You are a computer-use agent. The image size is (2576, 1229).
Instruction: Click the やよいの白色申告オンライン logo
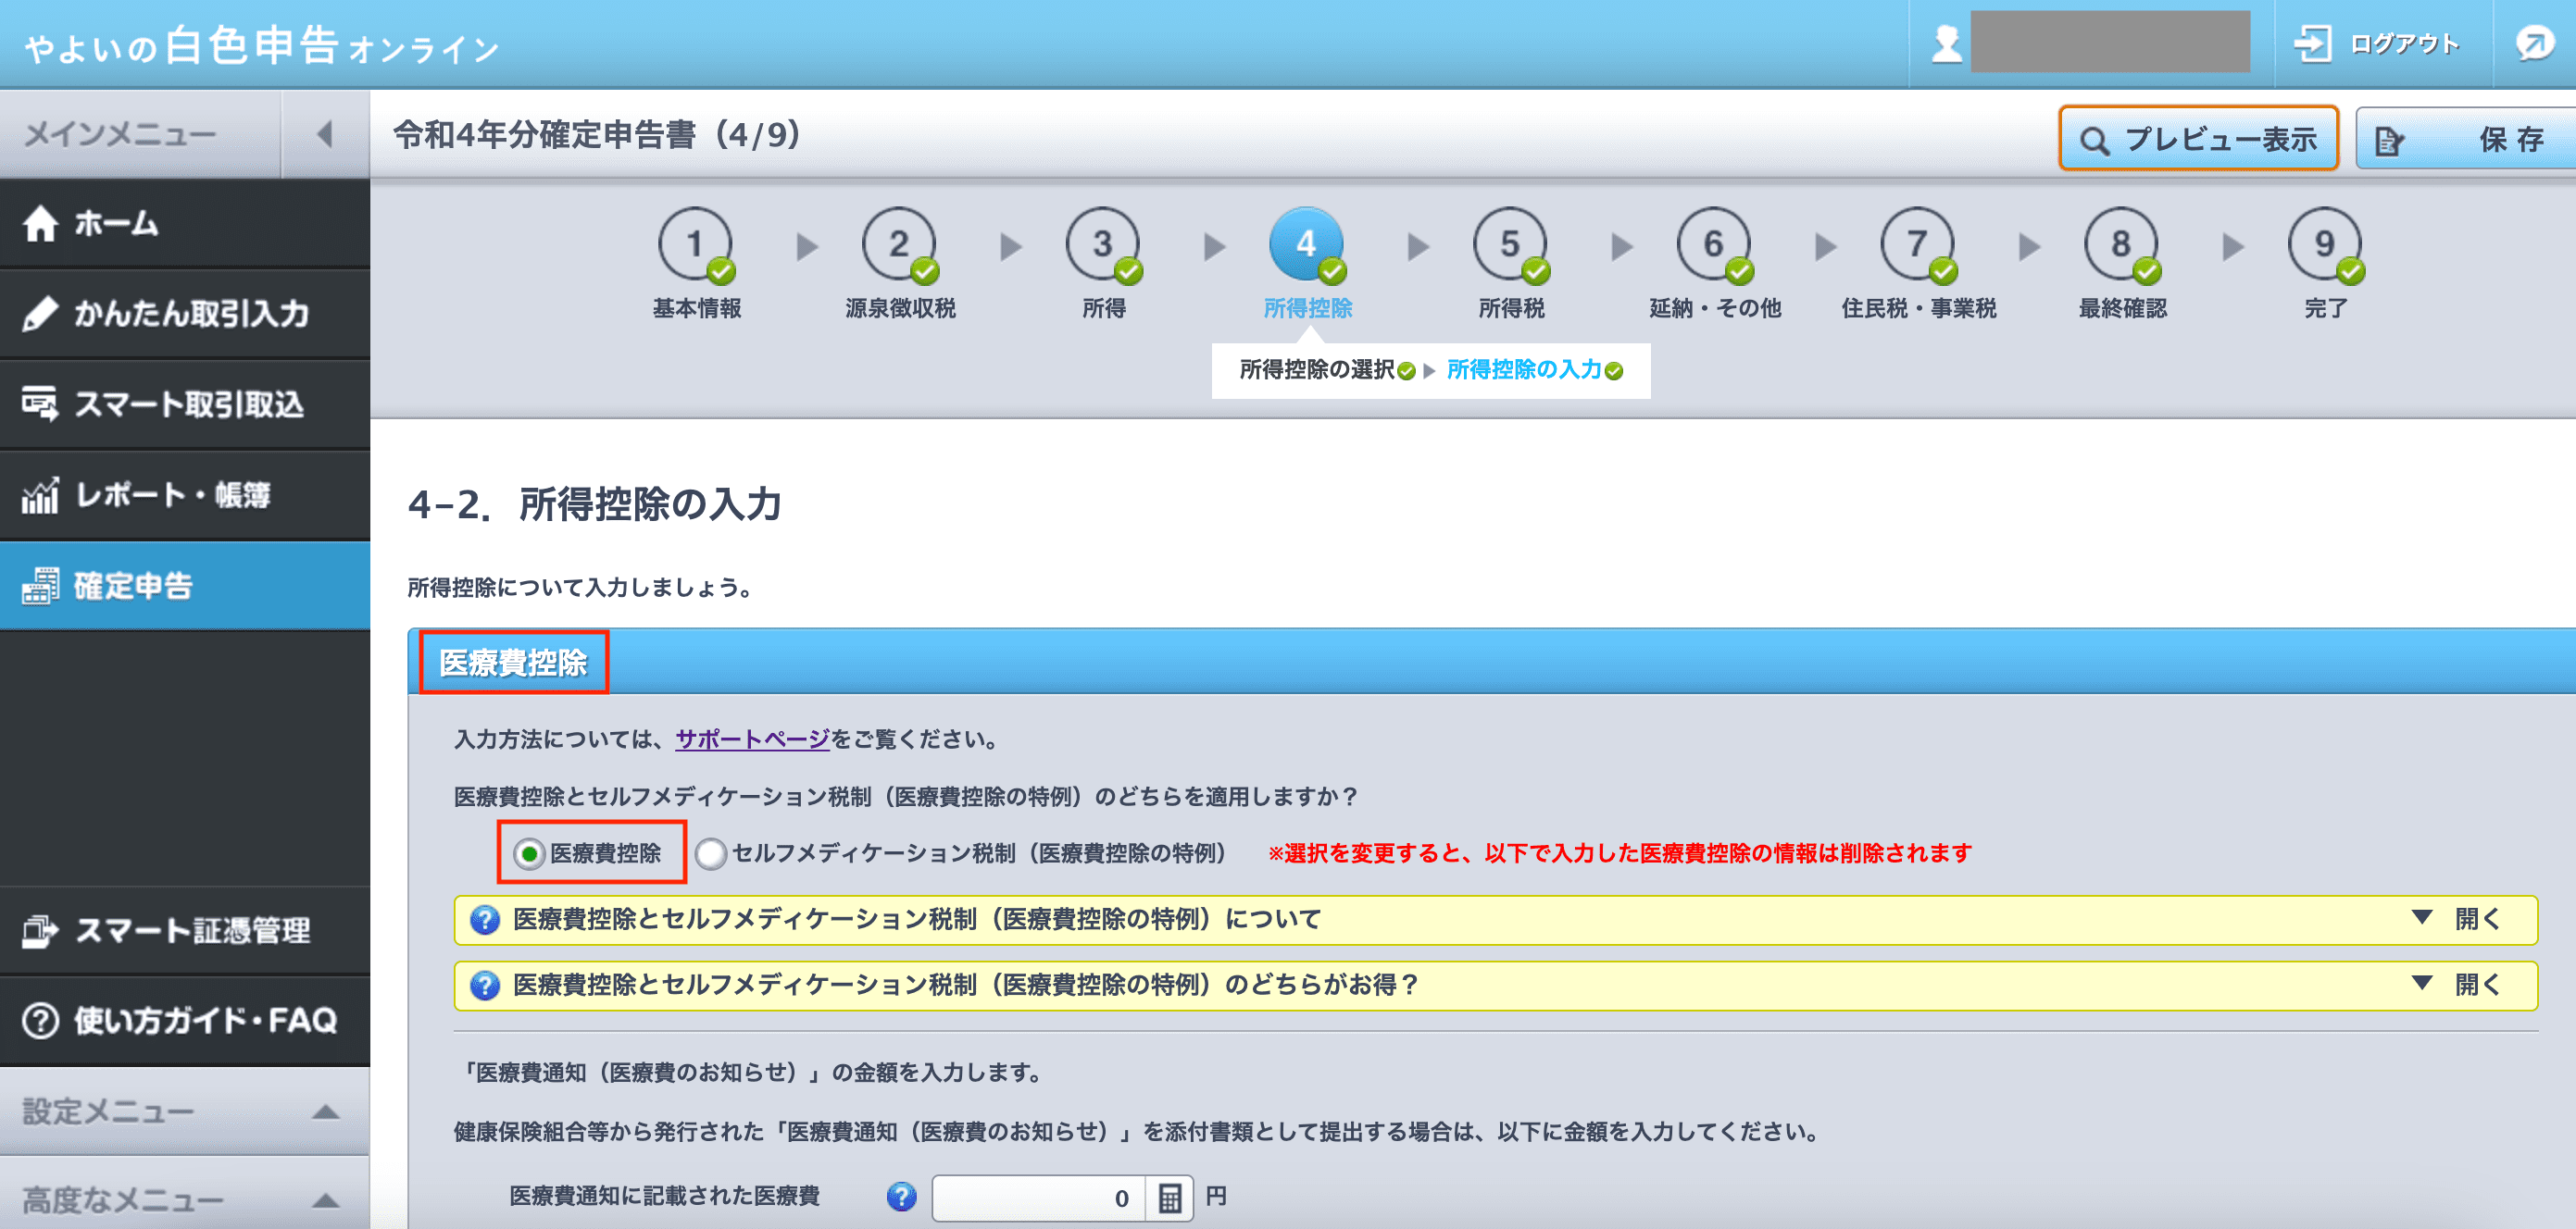261,46
